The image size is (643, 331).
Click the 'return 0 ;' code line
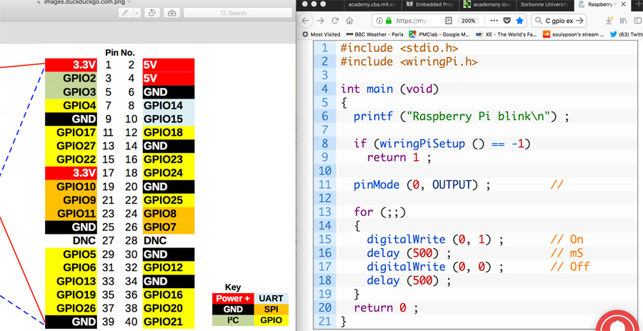tap(386, 307)
